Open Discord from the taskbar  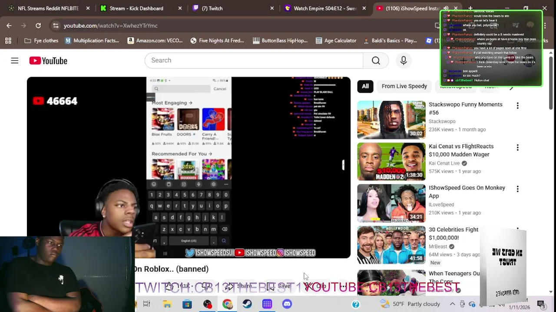pos(287,304)
